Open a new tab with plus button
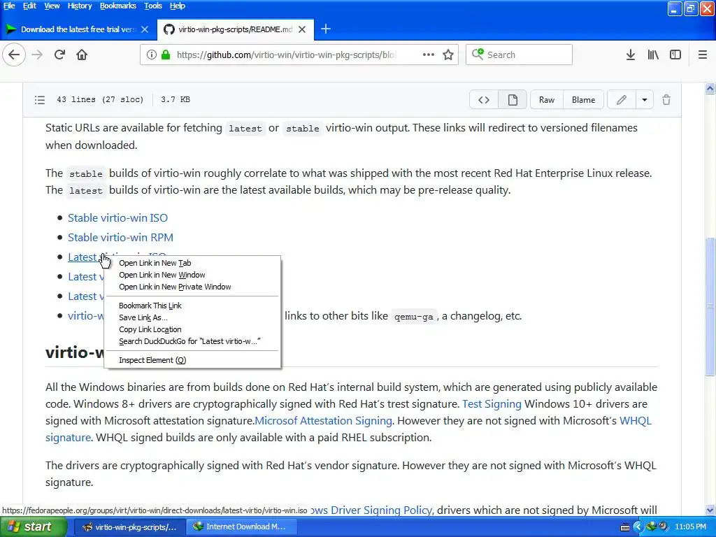Image resolution: width=716 pixels, height=537 pixels. (x=326, y=29)
